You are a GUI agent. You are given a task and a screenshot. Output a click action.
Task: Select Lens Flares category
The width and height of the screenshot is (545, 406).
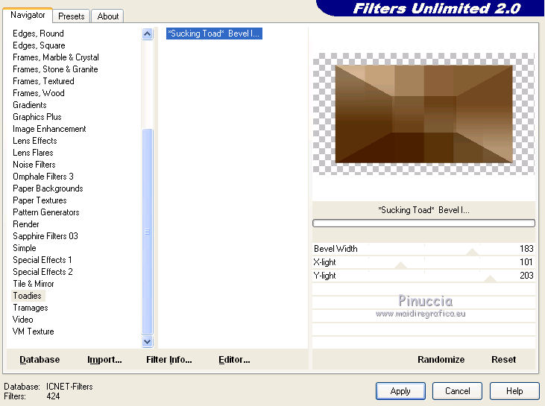[33, 153]
